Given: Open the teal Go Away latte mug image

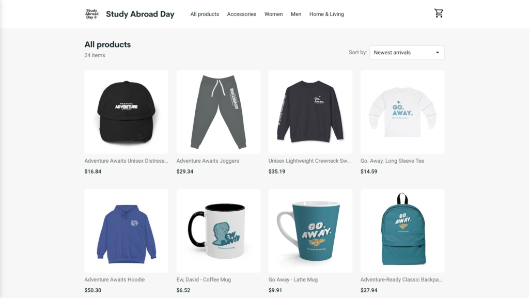Looking at the screenshot, I should (310, 231).
